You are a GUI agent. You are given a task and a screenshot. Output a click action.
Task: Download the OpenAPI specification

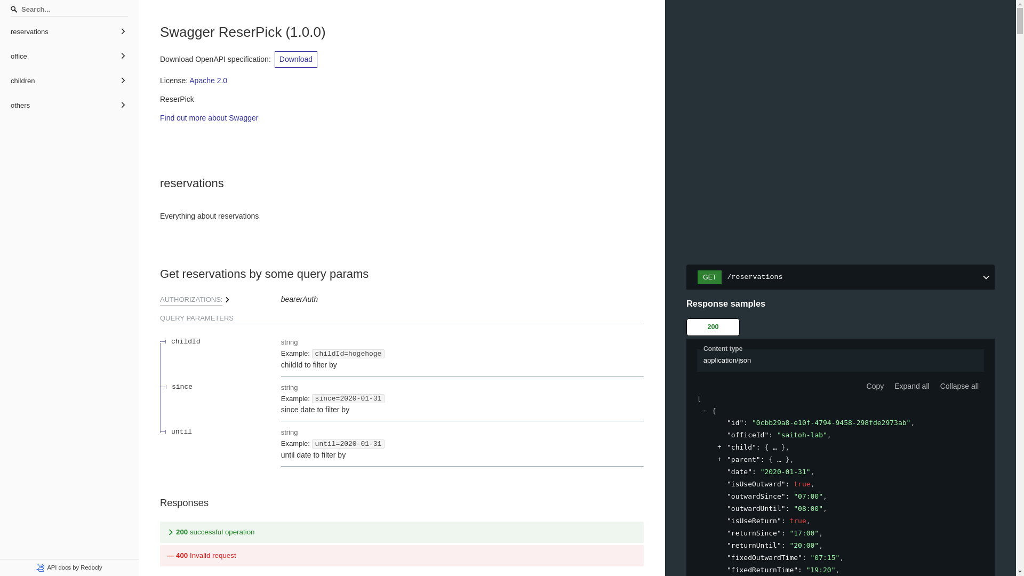click(296, 60)
